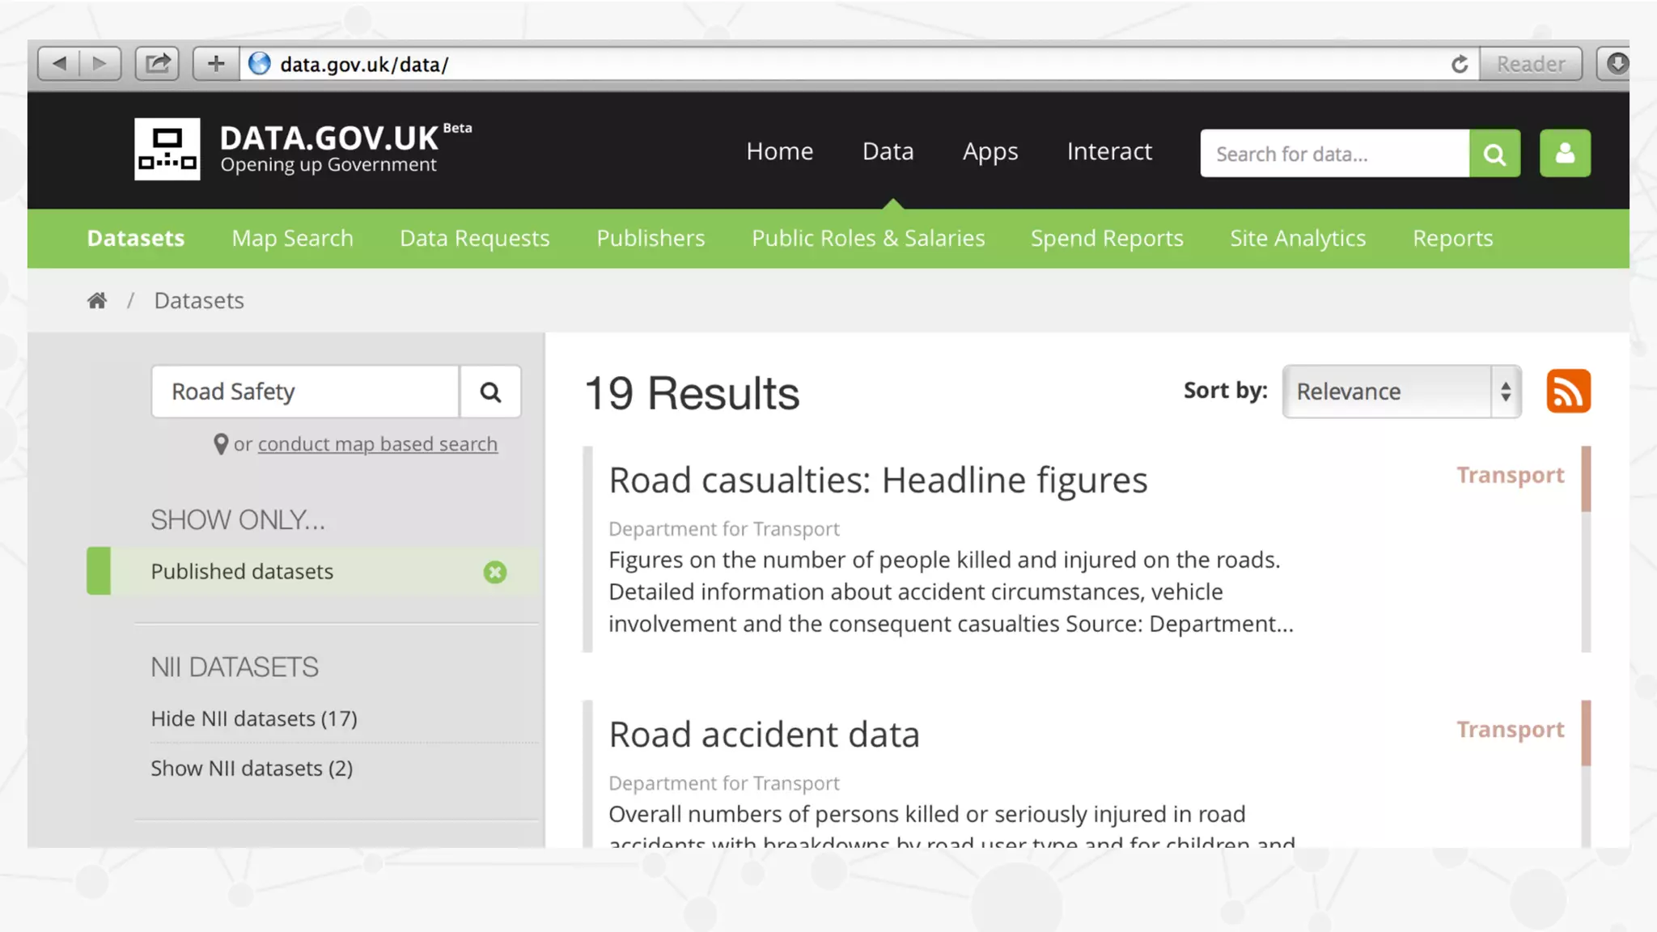The image size is (1657, 932).
Task: Click the DATA.GOV.UK logo icon
Action: pyautogui.click(x=167, y=150)
